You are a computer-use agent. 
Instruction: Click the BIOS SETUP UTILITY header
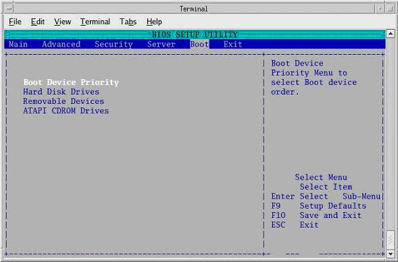click(195, 34)
